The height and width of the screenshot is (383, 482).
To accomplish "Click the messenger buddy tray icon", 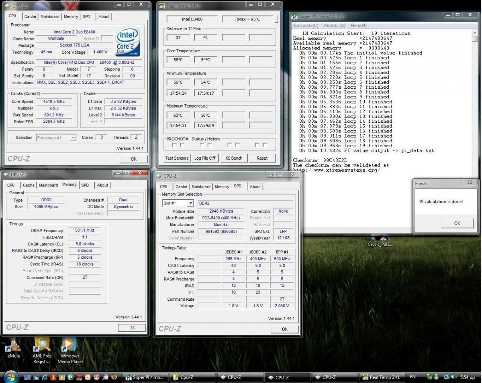I will [x=436, y=377].
